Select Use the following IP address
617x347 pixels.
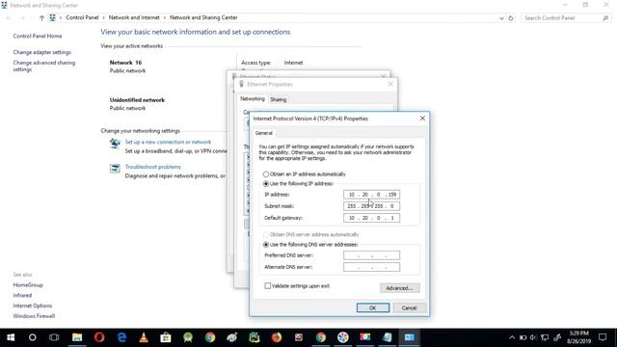click(266, 184)
